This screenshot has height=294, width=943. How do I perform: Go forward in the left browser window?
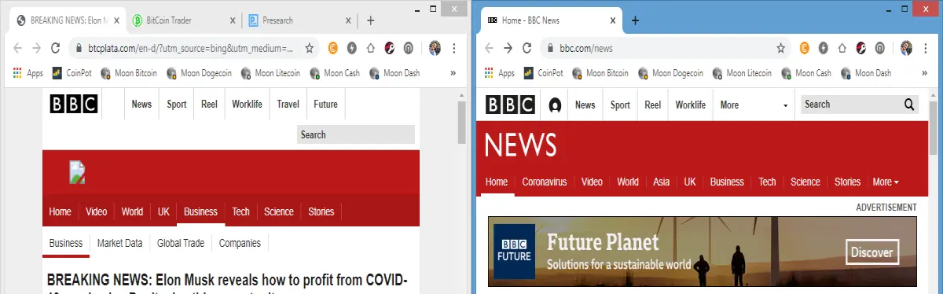click(36, 48)
